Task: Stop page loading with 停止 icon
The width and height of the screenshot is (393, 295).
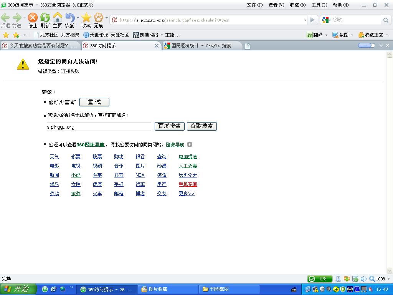Action: point(33,18)
